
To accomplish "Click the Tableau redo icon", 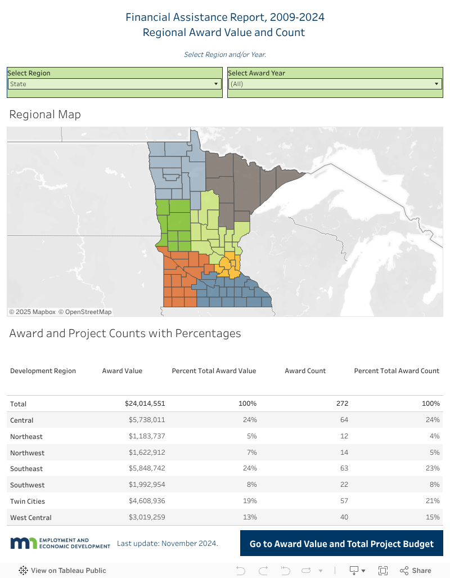I will tap(263, 570).
